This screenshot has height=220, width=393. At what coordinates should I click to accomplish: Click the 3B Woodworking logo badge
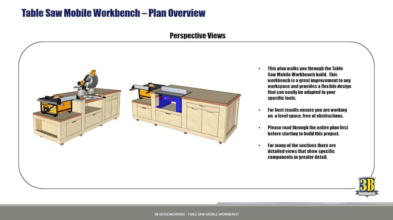click(x=367, y=187)
